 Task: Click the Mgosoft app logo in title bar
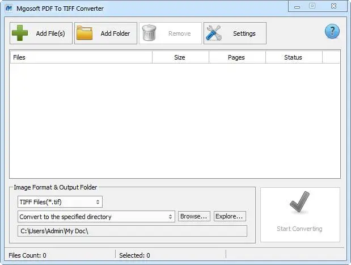point(9,9)
